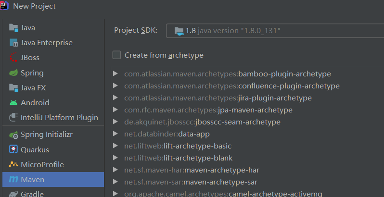Choose Java Enterprise project type
384x197 pixels.
tap(53, 43)
